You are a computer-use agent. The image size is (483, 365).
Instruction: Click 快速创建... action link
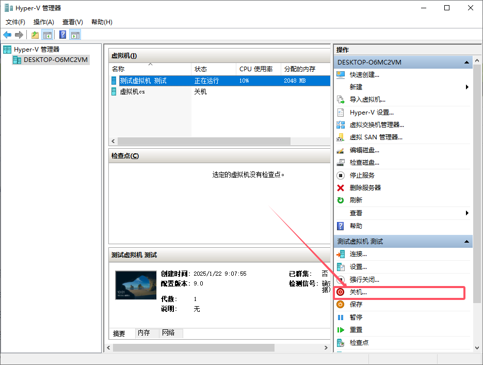(364, 75)
